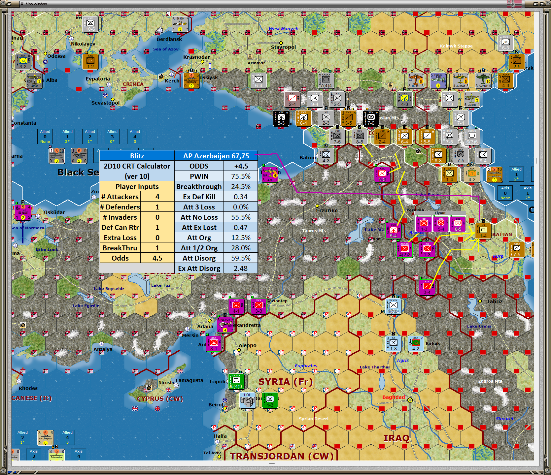The height and width of the screenshot is (475, 551).
Task: Select the 4th GD Inf 8-3 counter
Action: click(438, 156)
